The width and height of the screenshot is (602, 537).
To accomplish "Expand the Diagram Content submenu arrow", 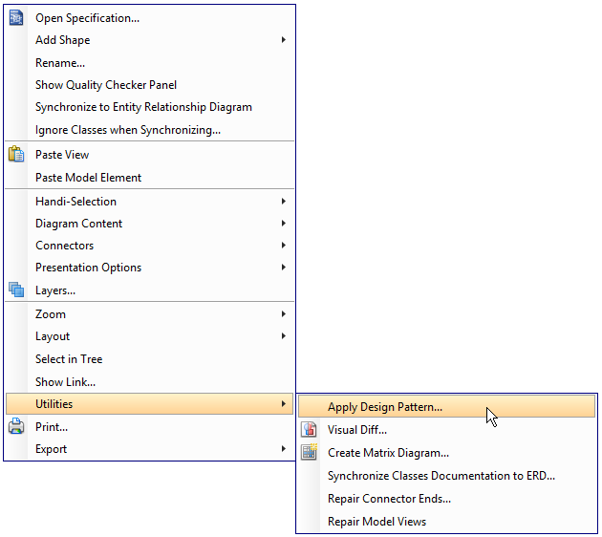I will click(x=284, y=223).
